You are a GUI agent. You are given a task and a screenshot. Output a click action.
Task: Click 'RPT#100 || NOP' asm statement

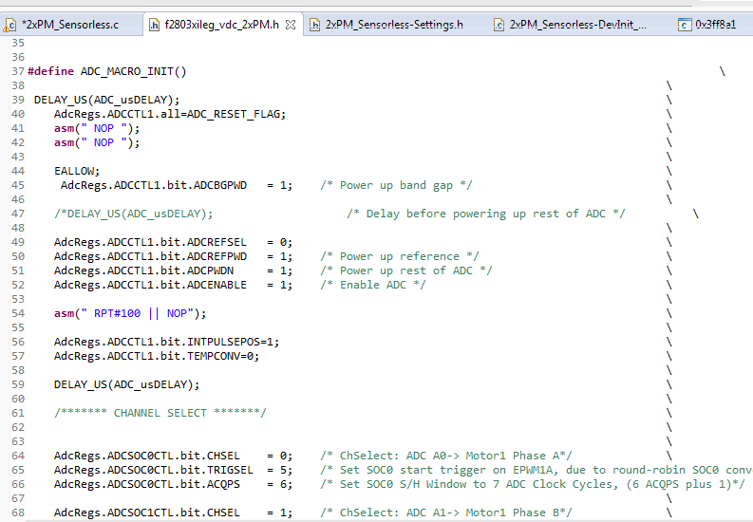(x=130, y=313)
